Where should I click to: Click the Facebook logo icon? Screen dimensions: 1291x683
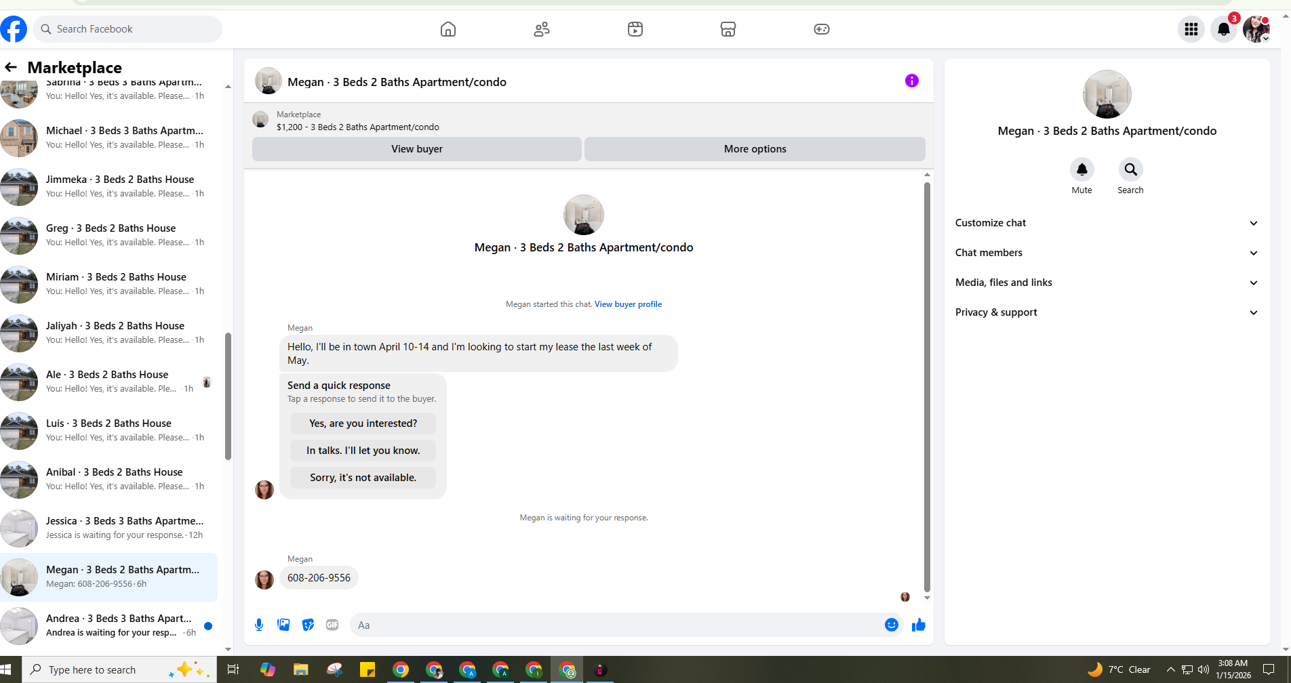pyautogui.click(x=14, y=29)
